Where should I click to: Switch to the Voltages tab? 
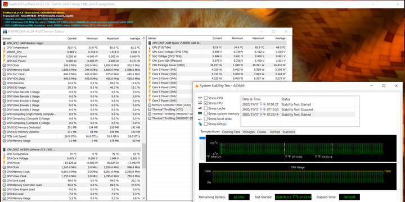point(249,132)
